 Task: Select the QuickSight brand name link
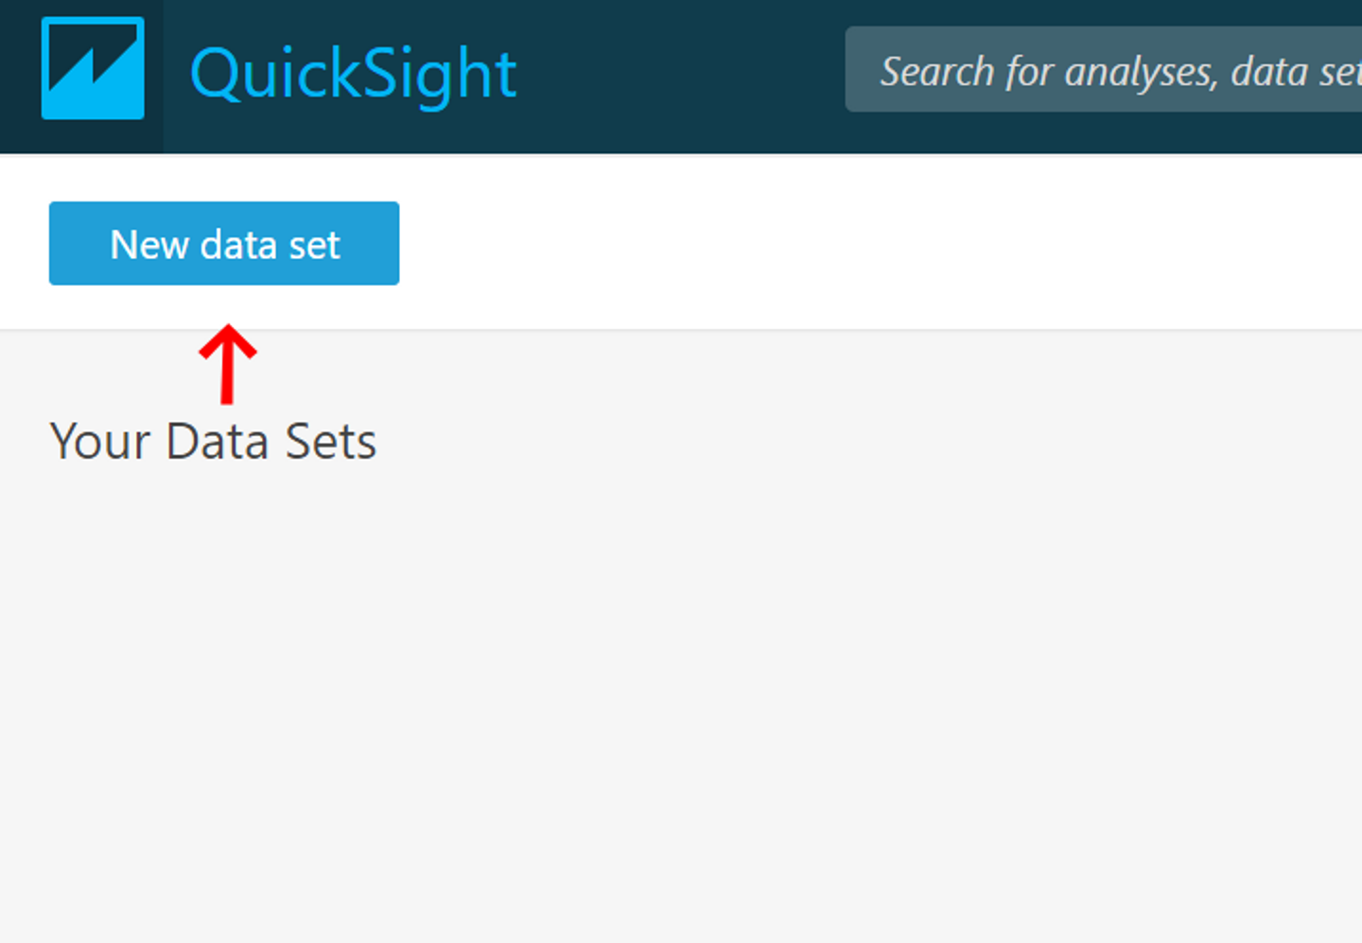pos(353,74)
